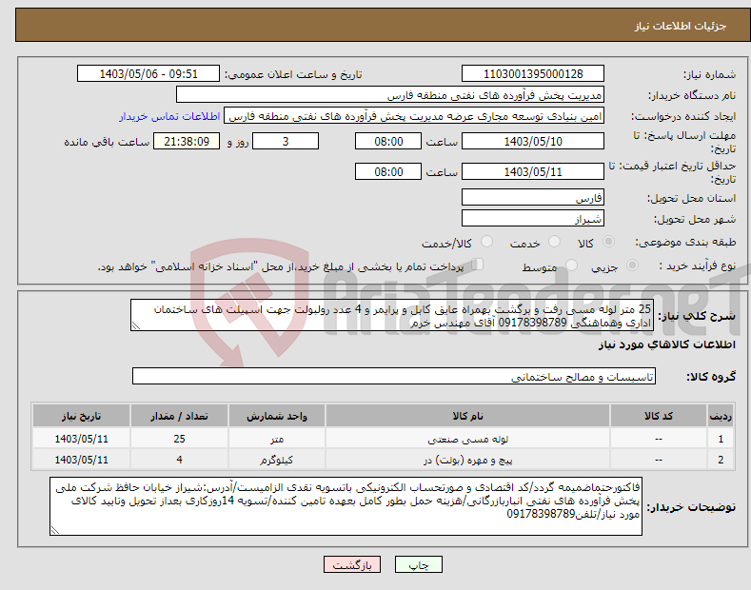Screen dimensions: 751x590
Task: Click the resize handle of buyer notes box
Action: click(54, 530)
